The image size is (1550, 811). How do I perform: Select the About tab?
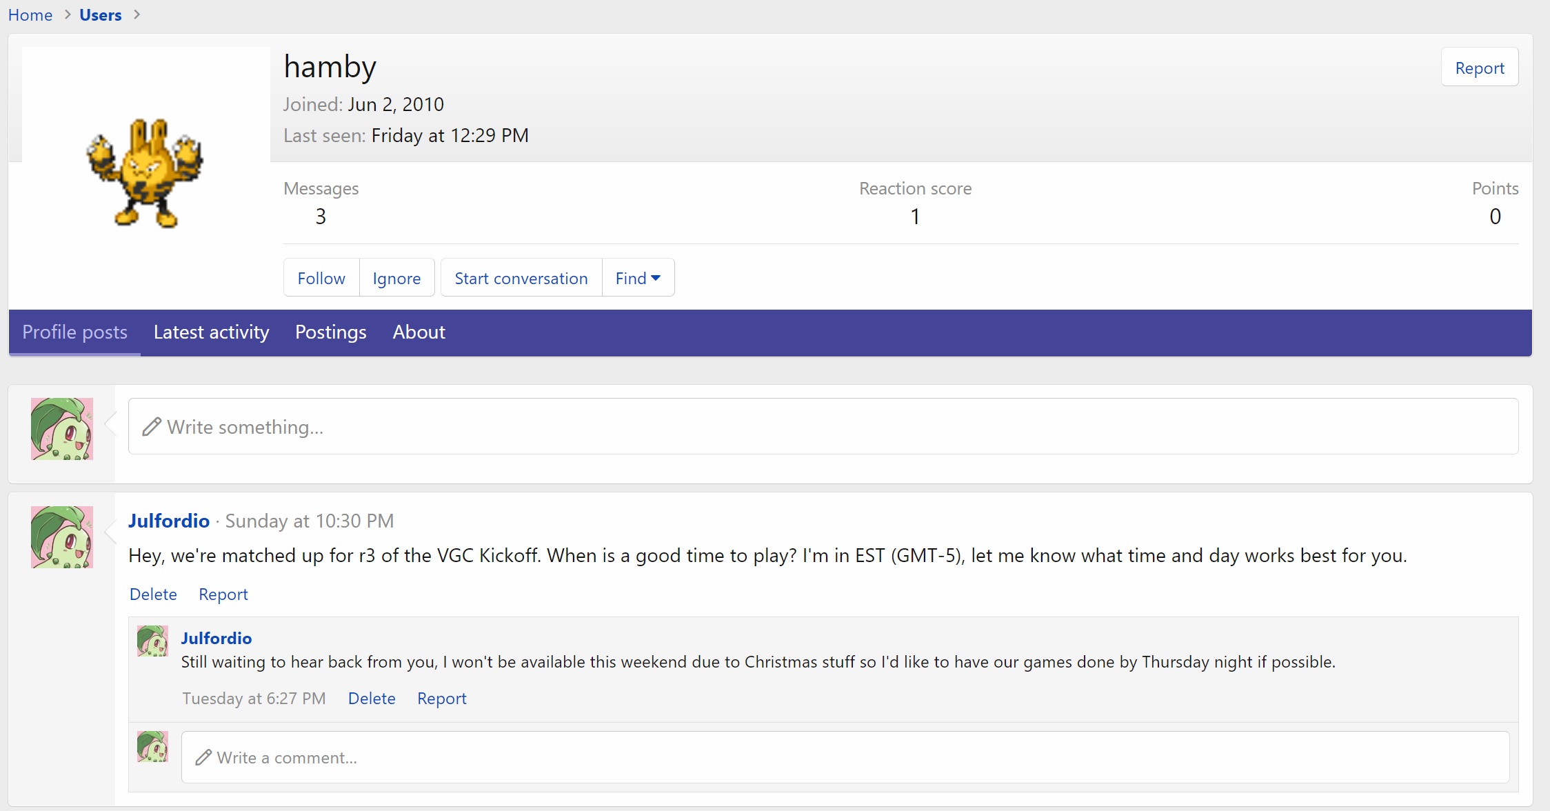pos(419,332)
